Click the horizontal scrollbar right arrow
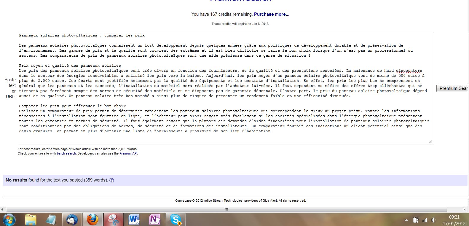 pyautogui.click(x=464, y=209)
